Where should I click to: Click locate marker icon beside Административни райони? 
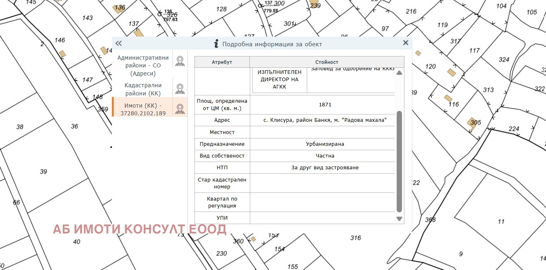[x=180, y=61]
